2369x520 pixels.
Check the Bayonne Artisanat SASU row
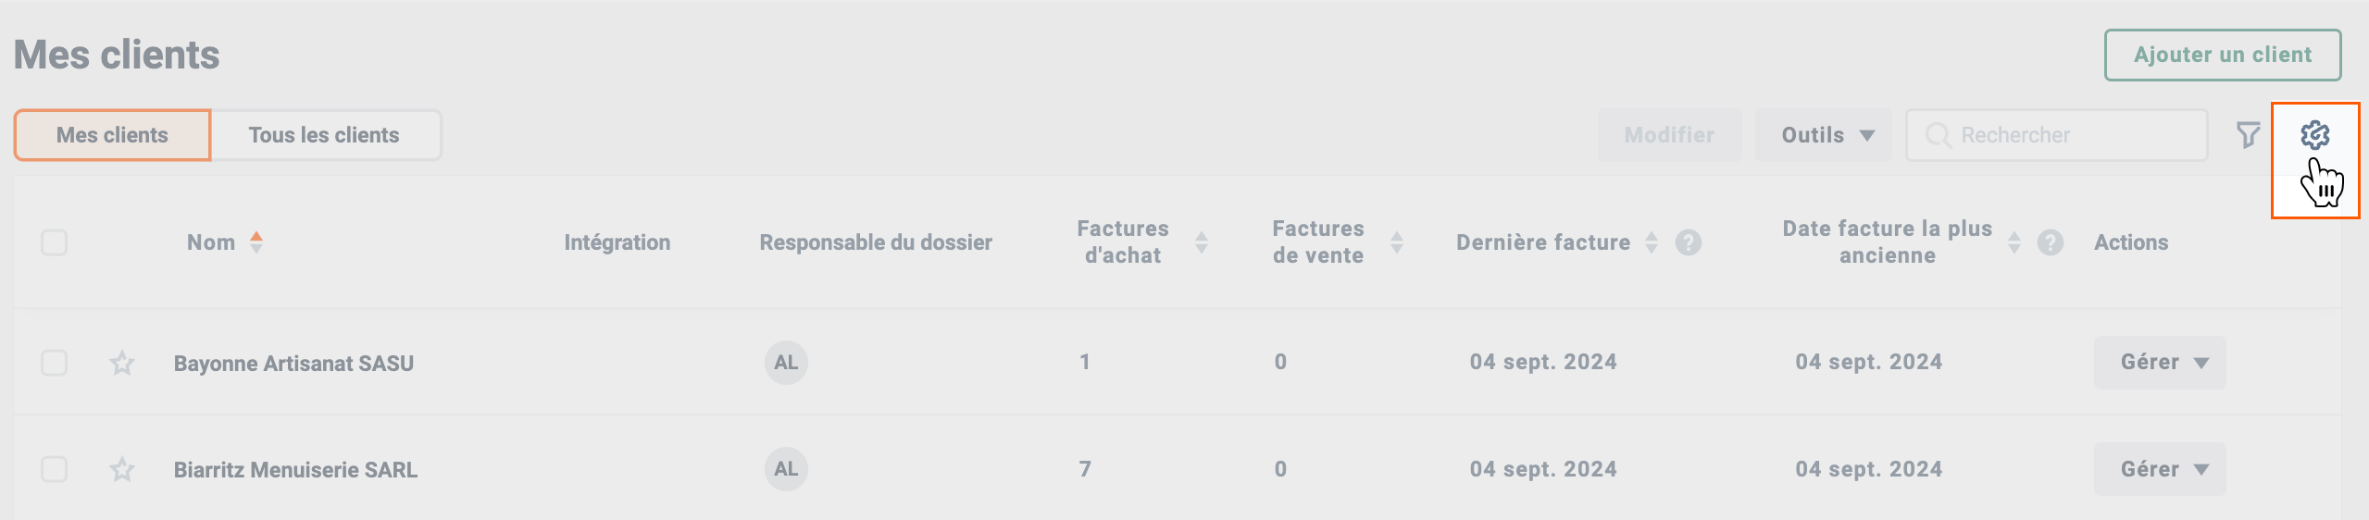click(55, 363)
